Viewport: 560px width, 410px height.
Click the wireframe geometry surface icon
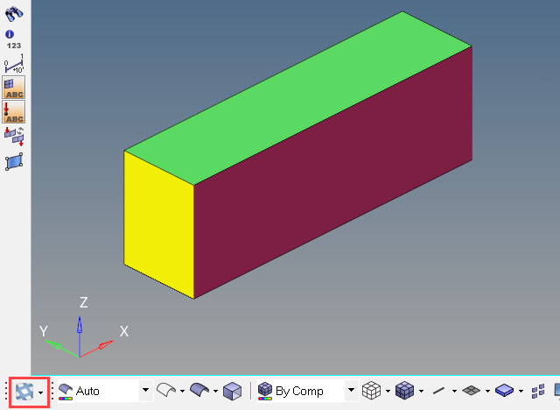tap(166, 391)
